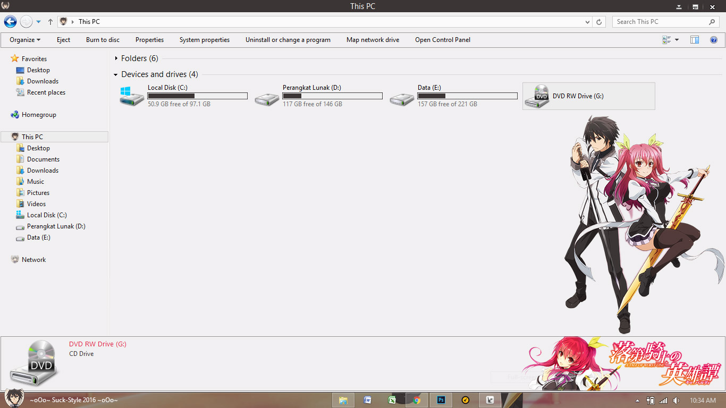Open the view options dropdown arrow
This screenshot has height=408, width=726.
[x=677, y=40]
